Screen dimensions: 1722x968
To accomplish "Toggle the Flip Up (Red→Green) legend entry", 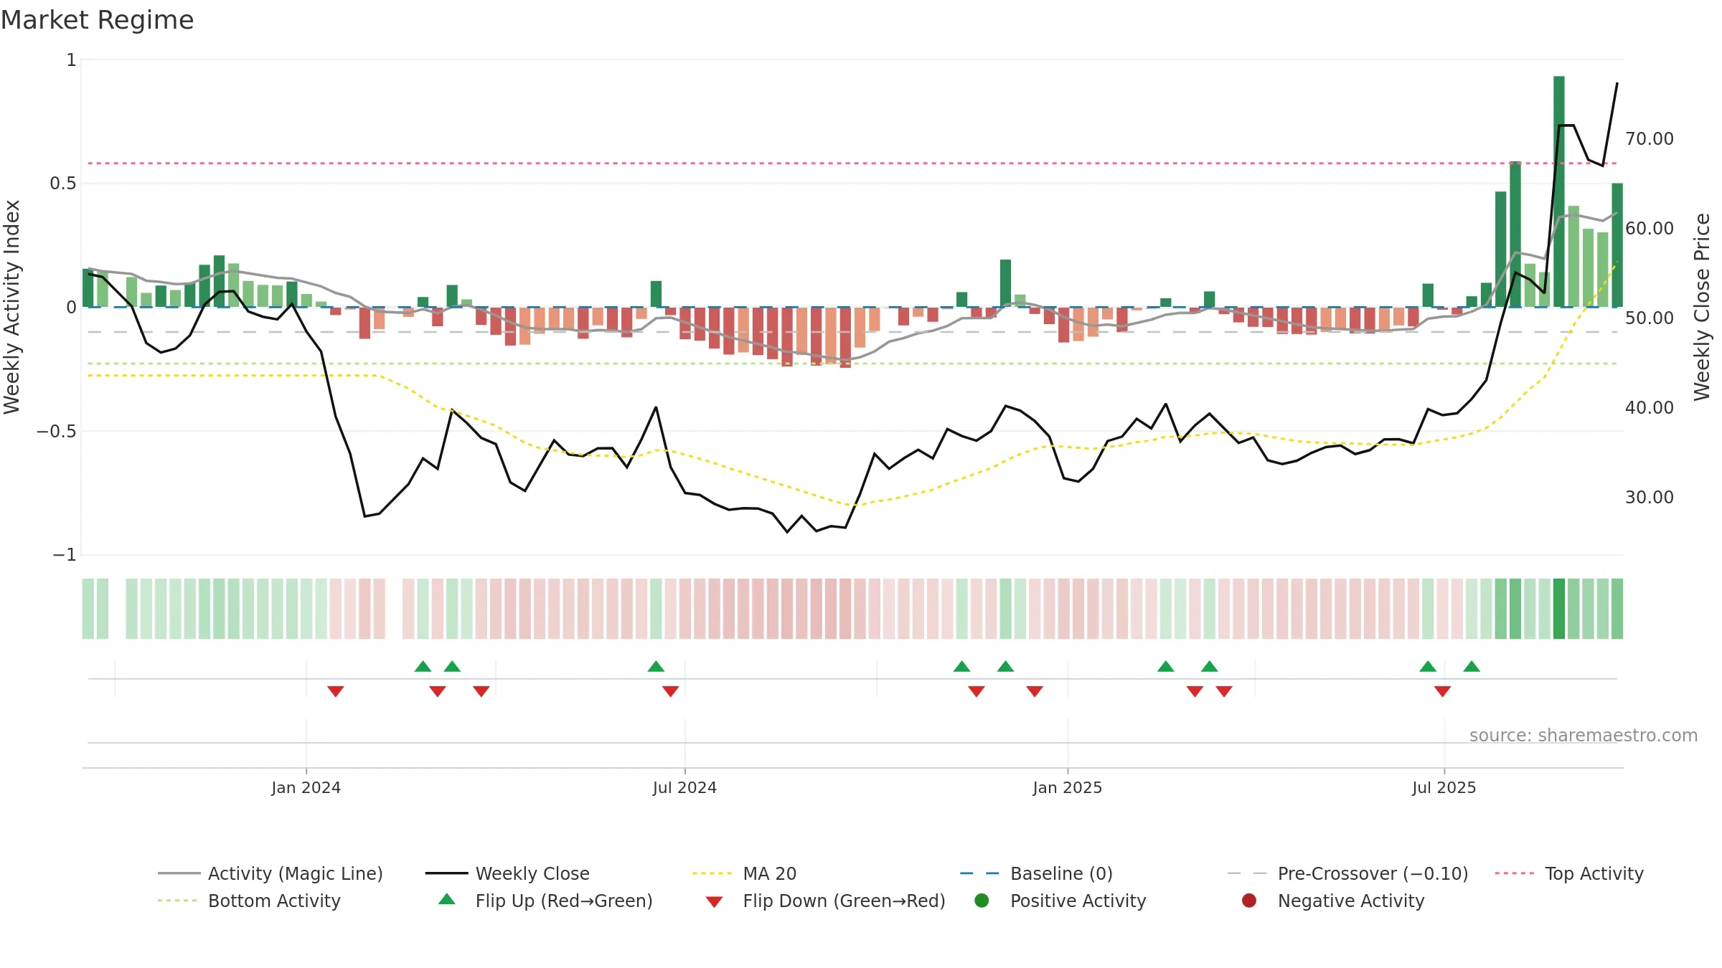I will pyautogui.click(x=545, y=901).
